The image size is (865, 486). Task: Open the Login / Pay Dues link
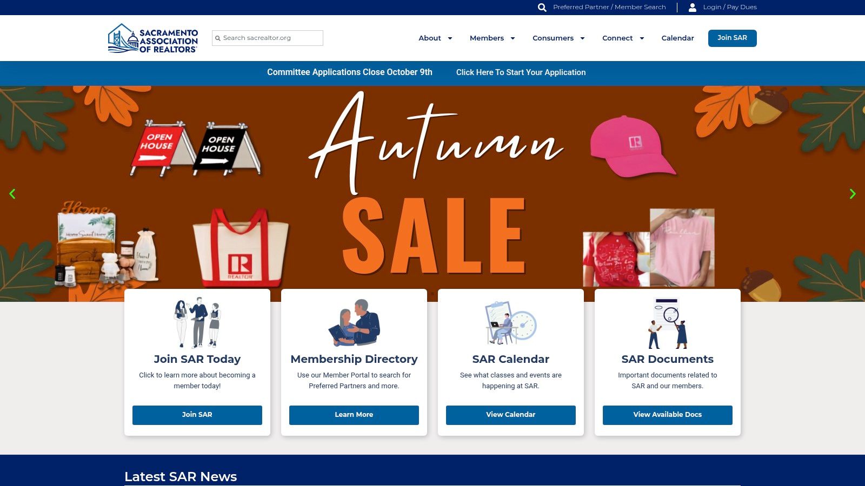coord(730,8)
